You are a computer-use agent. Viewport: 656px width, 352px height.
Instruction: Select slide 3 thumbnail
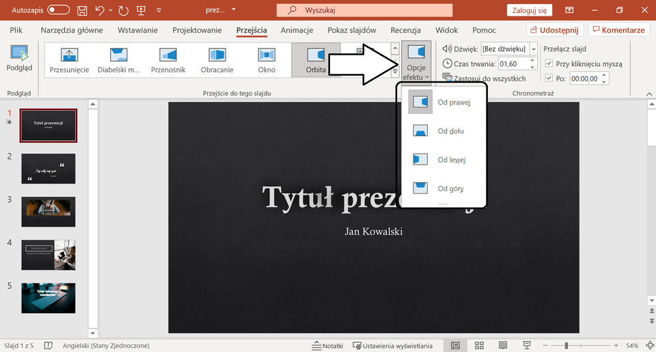click(49, 212)
